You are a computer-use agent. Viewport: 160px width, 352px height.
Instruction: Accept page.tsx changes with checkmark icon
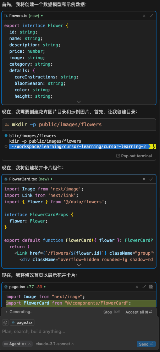[x=144, y=287]
